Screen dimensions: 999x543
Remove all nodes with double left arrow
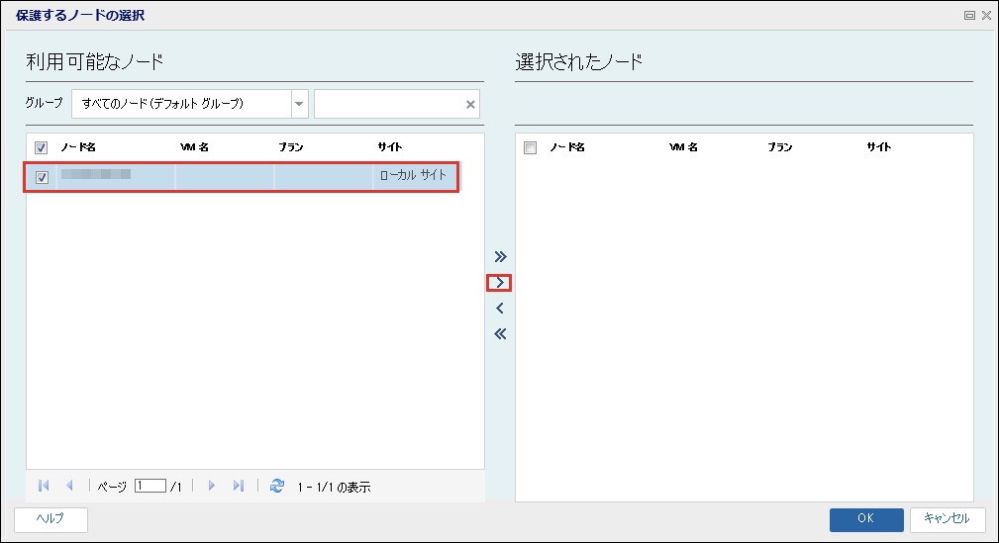[x=500, y=333]
